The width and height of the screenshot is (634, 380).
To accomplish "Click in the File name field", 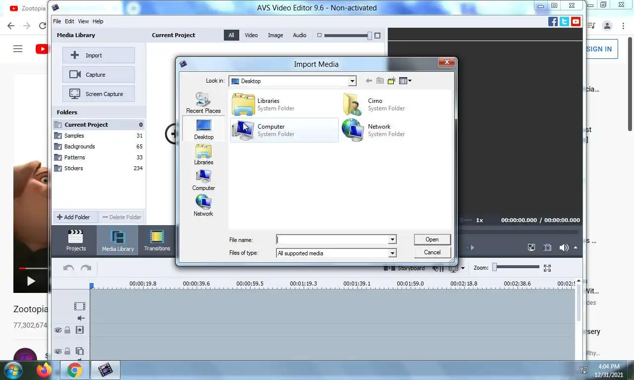I will (x=332, y=239).
